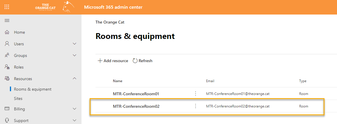Screen dimensions: 337x124
Task: Click Add resource button
Action: 113,61
